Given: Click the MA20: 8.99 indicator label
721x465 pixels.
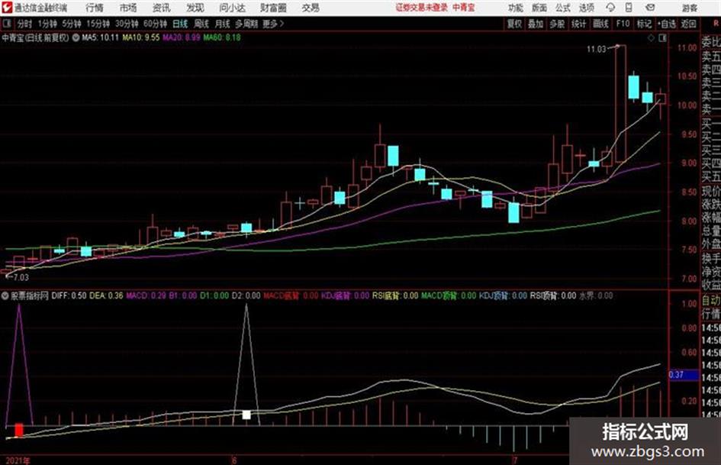Looking at the screenshot, I should [x=181, y=37].
